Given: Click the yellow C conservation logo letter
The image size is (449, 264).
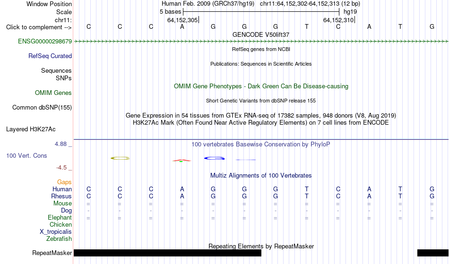Looking at the screenshot, I should (x=120, y=158).
